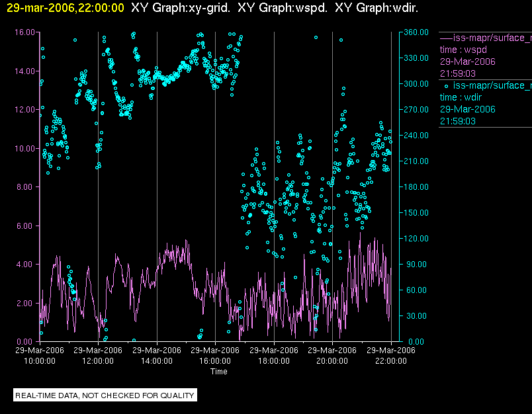Select the 'time : wspd' legend text
The image size is (532, 414).
(x=463, y=50)
